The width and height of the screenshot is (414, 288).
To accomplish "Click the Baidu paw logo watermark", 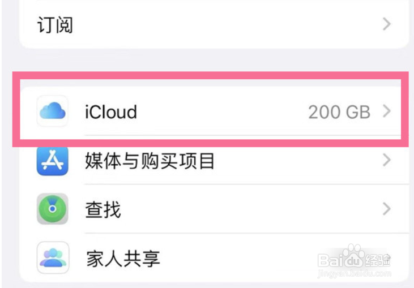I will 353,257.
